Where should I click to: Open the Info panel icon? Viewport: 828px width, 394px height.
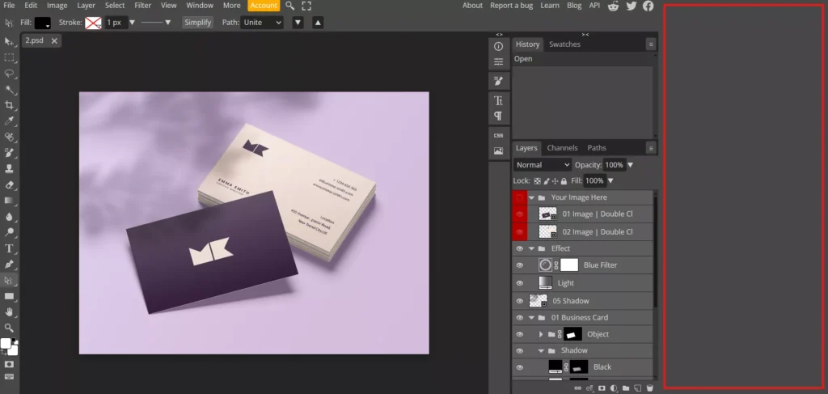tap(498, 46)
